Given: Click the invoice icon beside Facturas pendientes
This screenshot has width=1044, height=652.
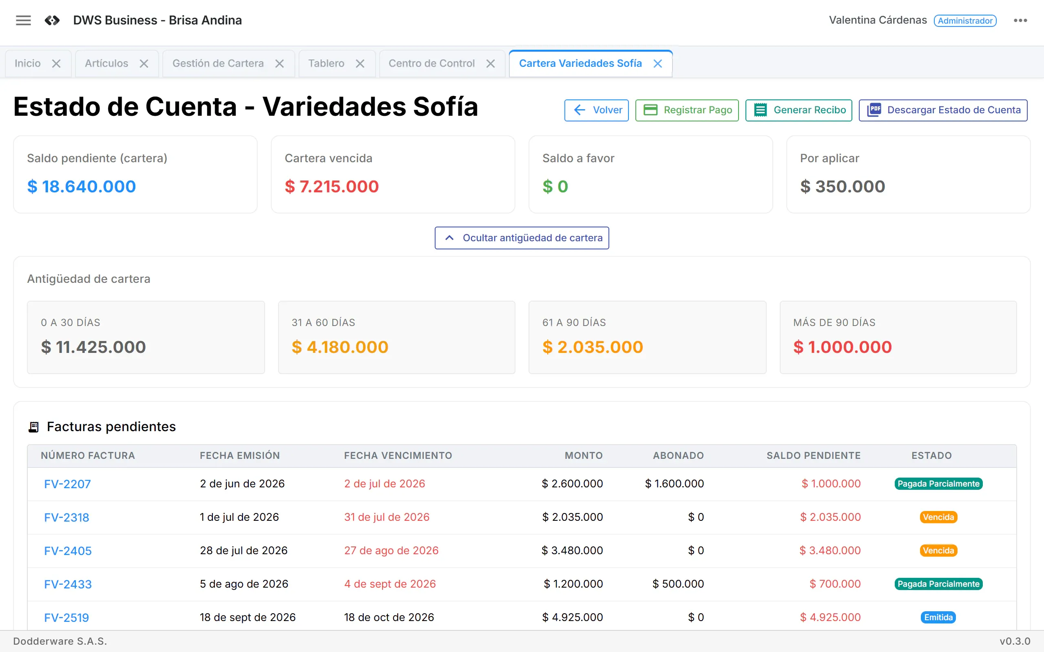Looking at the screenshot, I should point(34,427).
